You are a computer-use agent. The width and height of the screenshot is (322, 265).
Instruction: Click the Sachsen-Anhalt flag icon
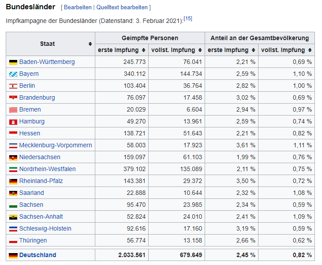click(x=13, y=217)
